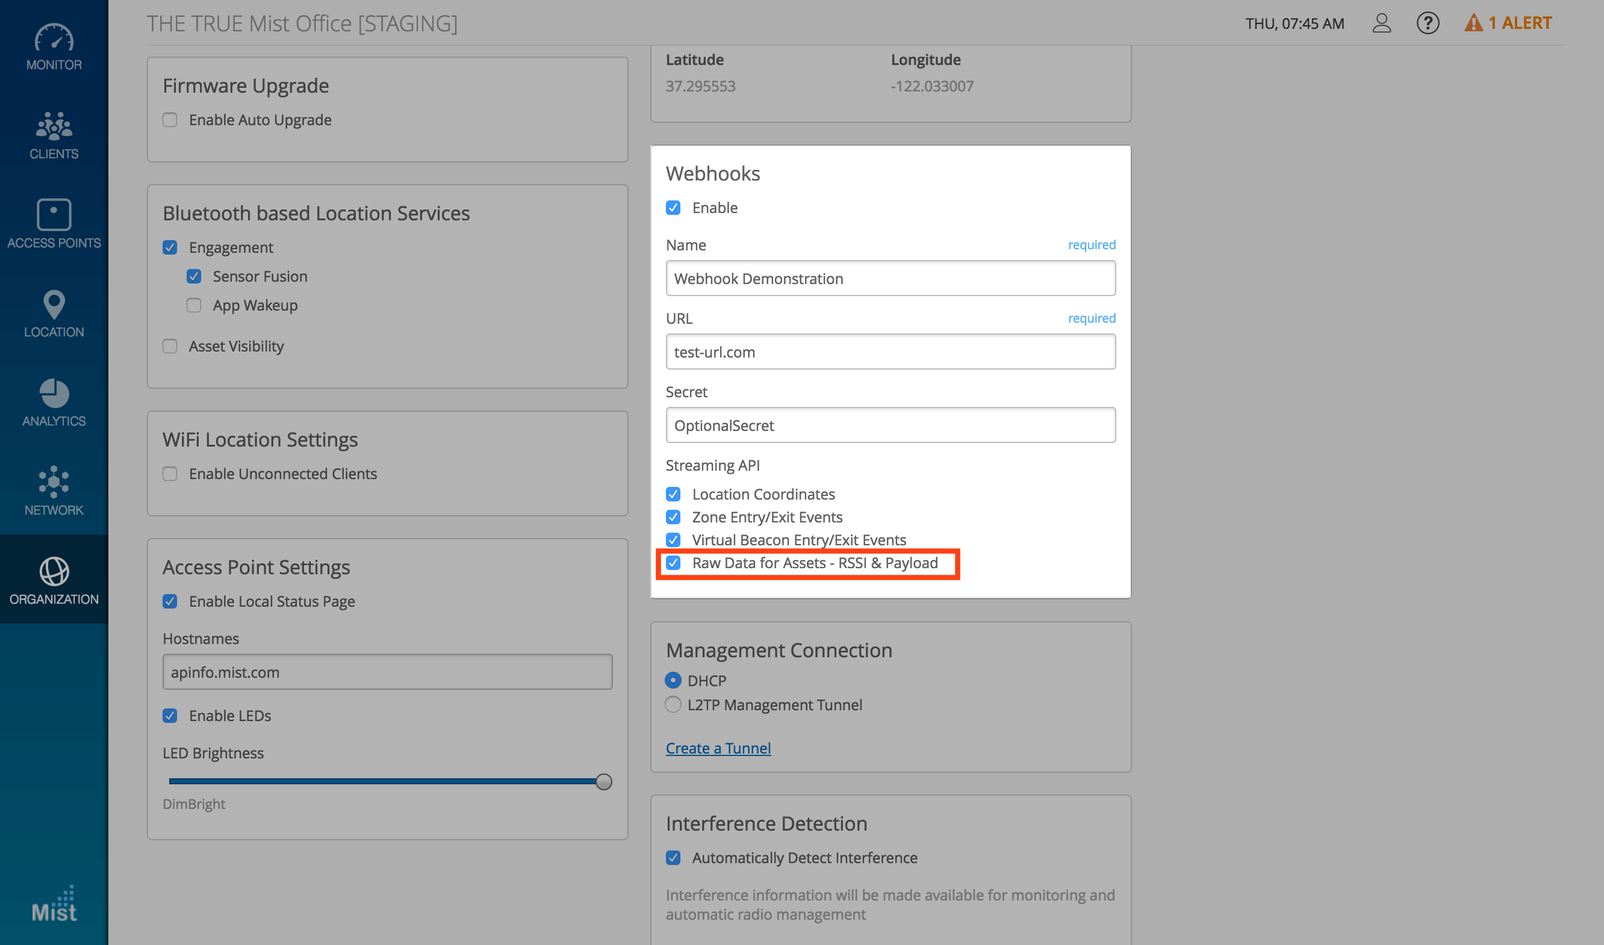Open the Network sidebar icon
Image resolution: width=1604 pixels, height=945 pixels.
54,482
